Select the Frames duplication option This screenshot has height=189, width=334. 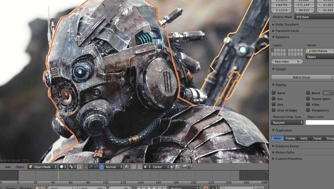click(290, 138)
